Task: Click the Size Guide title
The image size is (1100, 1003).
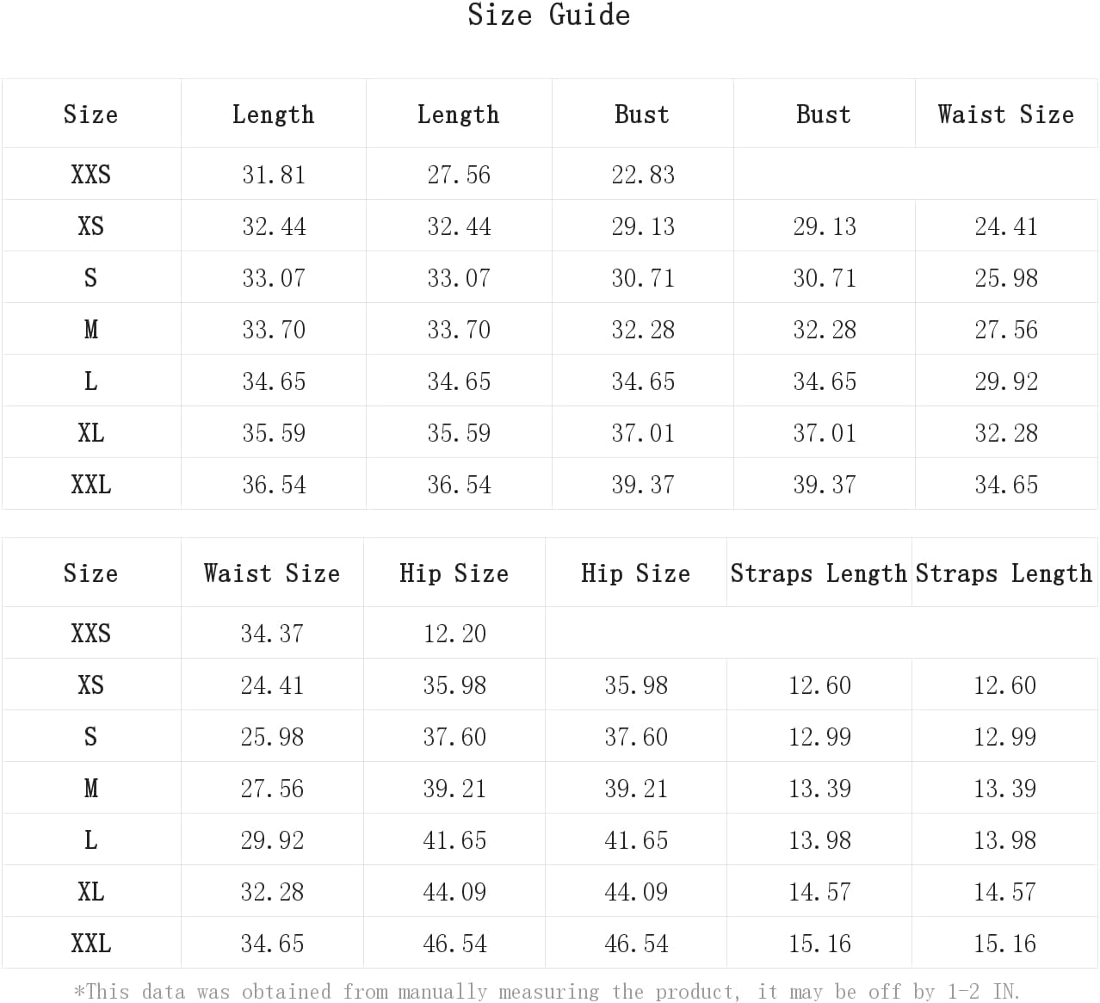Action: pos(549,15)
